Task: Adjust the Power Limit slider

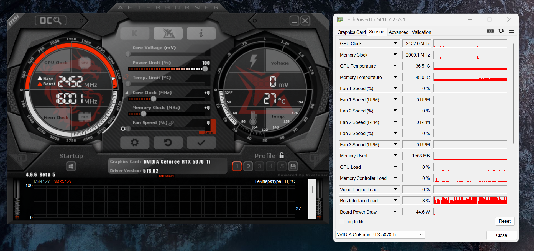Action: click(x=167, y=69)
